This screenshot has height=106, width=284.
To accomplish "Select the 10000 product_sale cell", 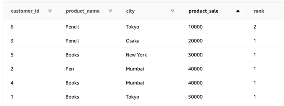I will pos(195,27).
